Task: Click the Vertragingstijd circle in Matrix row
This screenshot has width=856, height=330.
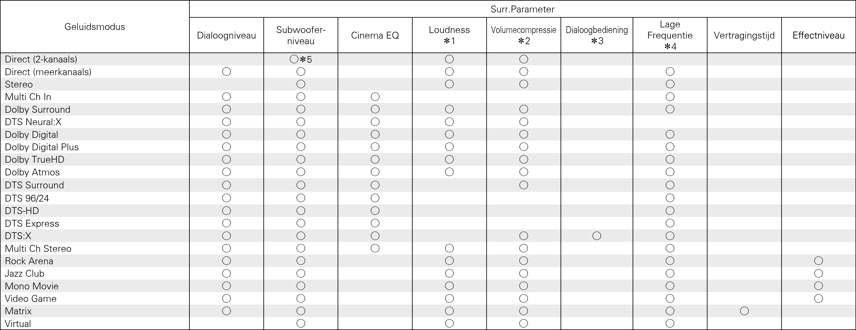Action: (744, 311)
